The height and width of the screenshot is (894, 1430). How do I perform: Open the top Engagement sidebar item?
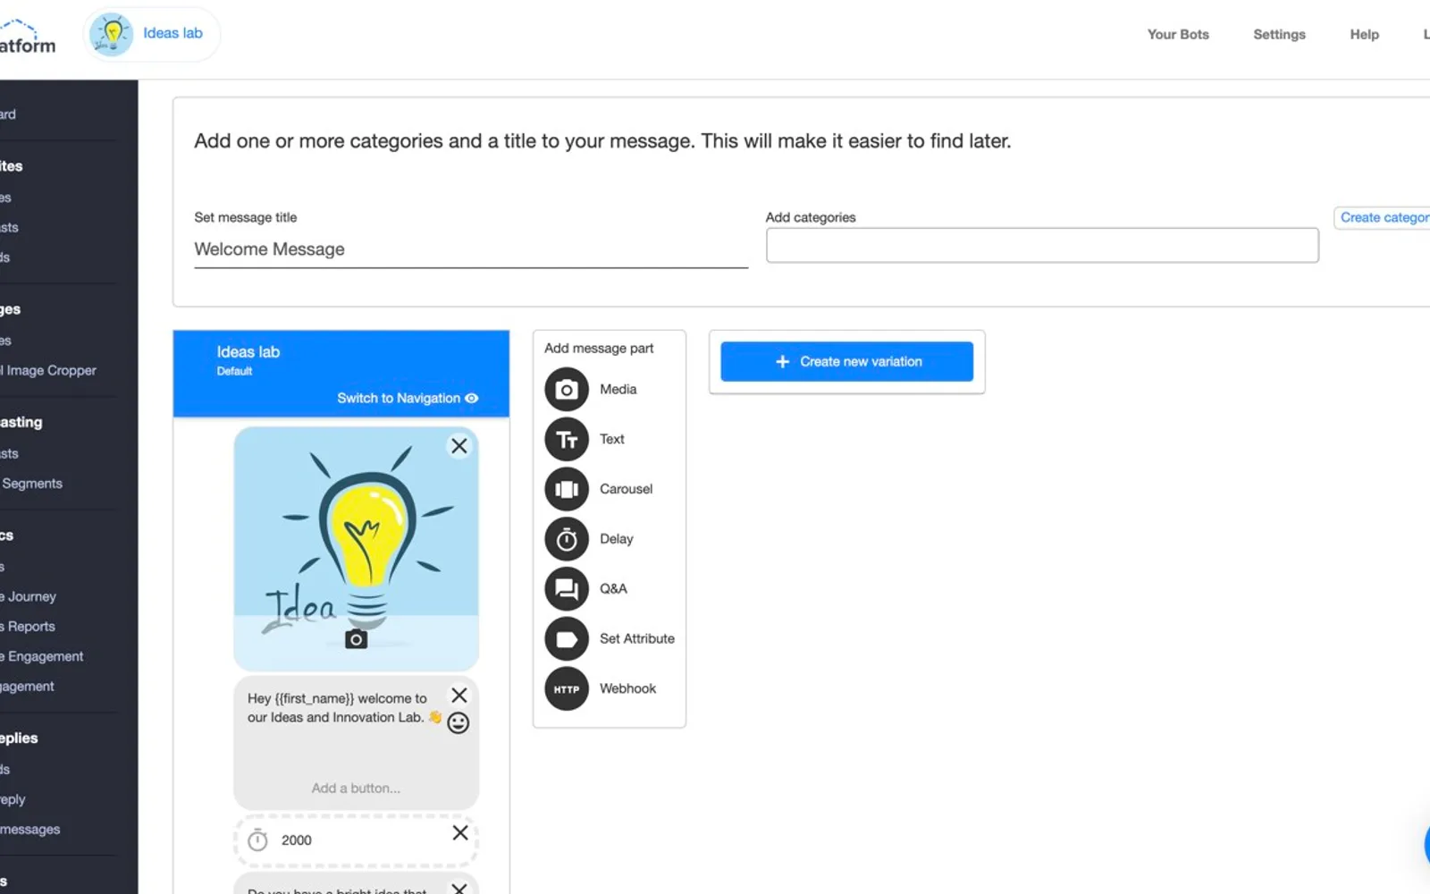pyautogui.click(x=42, y=657)
